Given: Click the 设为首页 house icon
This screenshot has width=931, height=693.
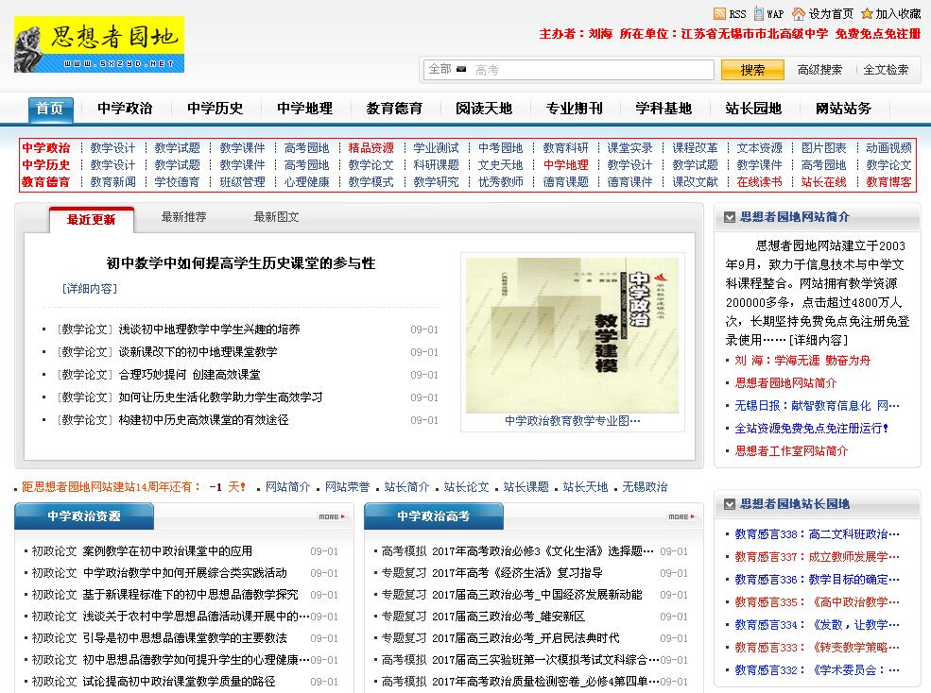Looking at the screenshot, I should coord(799,14).
